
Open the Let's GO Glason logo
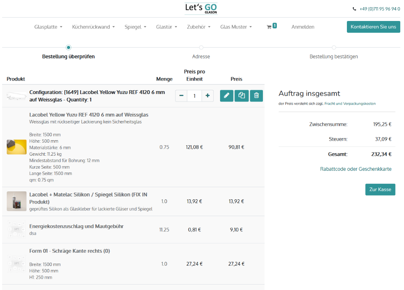pos(201,8)
